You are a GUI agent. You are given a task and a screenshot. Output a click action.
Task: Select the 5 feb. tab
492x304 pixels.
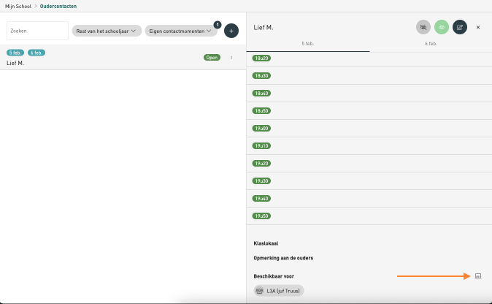pyautogui.click(x=308, y=44)
